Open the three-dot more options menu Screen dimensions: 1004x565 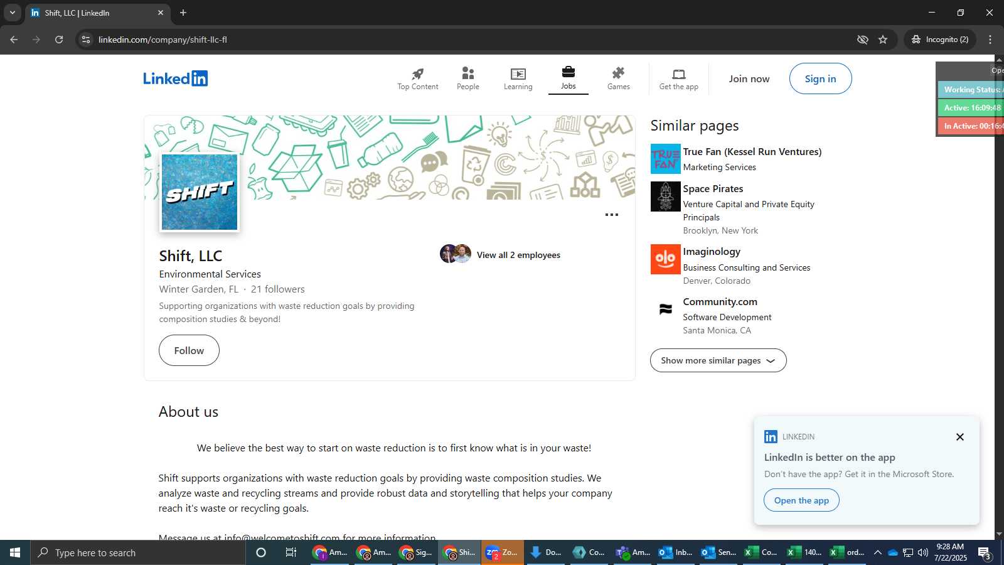(x=611, y=215)
